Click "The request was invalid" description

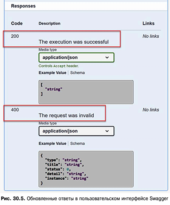point(66,116)
